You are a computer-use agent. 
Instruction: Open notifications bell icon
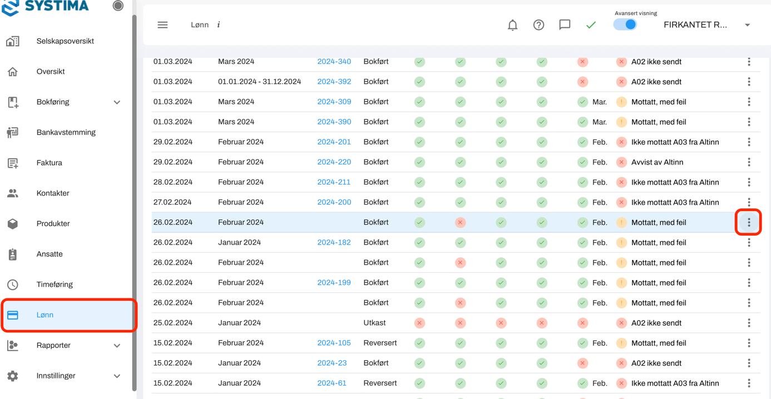pos(512,25)
